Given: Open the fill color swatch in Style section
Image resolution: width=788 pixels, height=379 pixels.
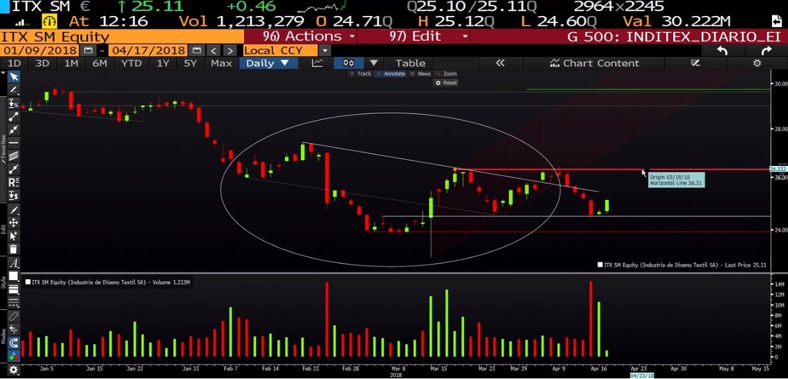Looking at the screenshot, I should 13,276.
